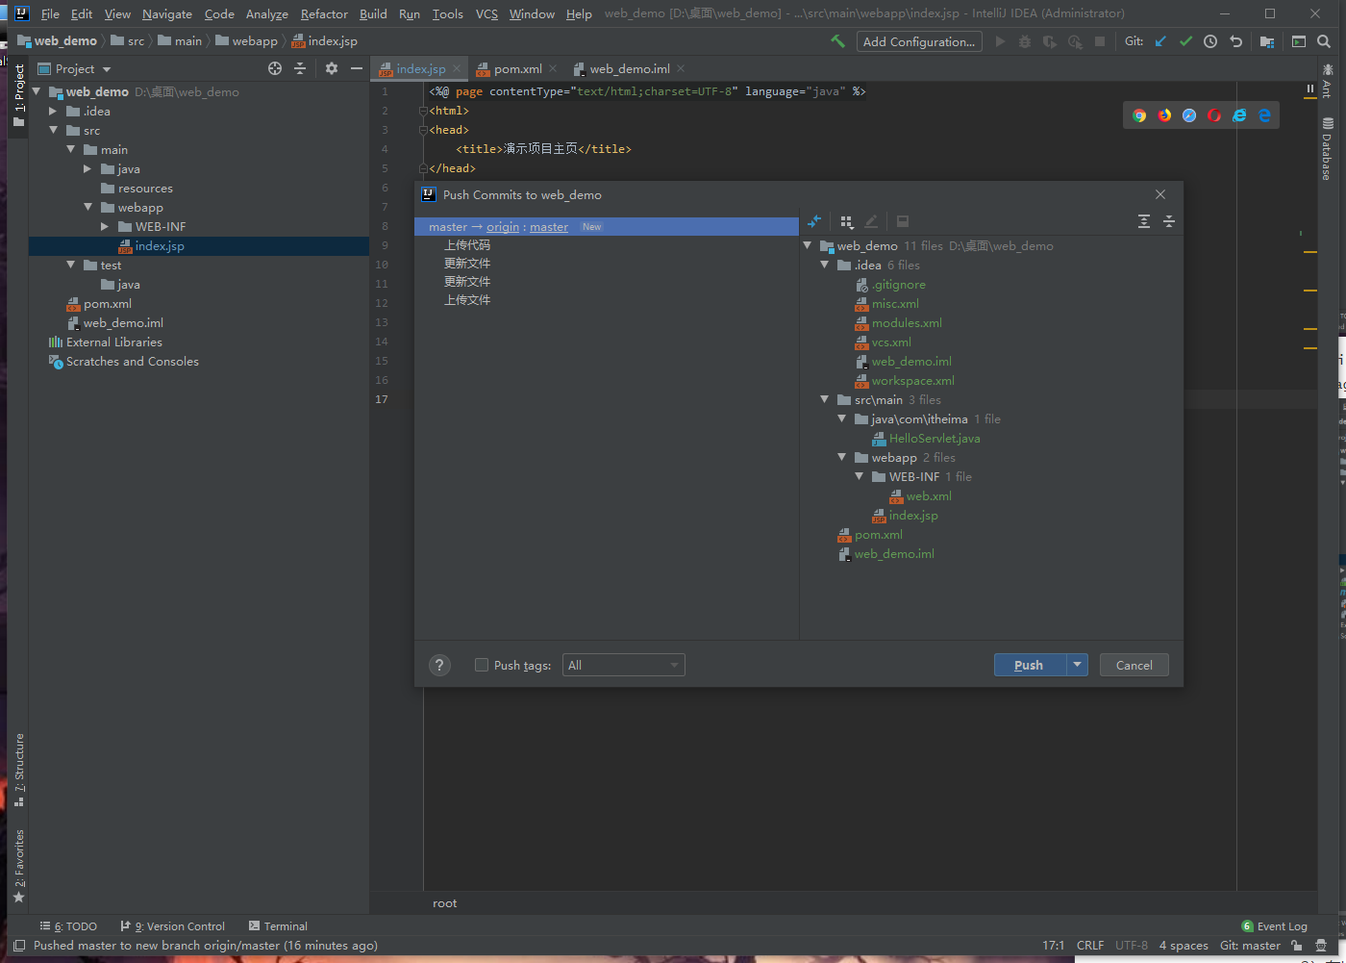
Task: Open the Refactor menu
Action: pos(324,13)
